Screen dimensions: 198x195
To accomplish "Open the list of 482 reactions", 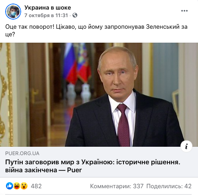I will coord(36,186).
